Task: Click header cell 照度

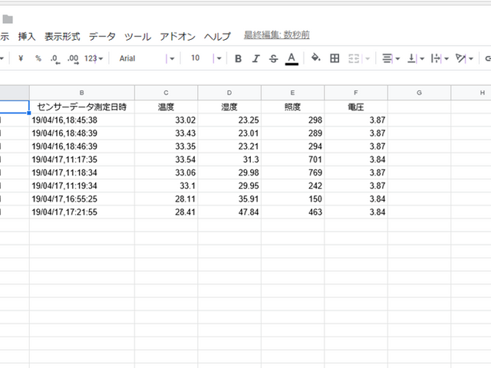Action: coord(292,107)
